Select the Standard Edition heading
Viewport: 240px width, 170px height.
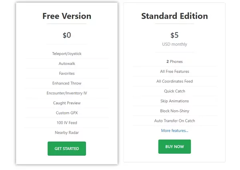pos(174,16)
